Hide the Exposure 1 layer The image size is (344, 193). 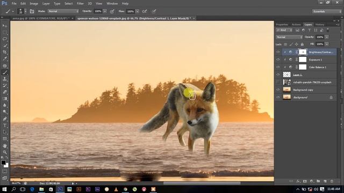[278, 60]
